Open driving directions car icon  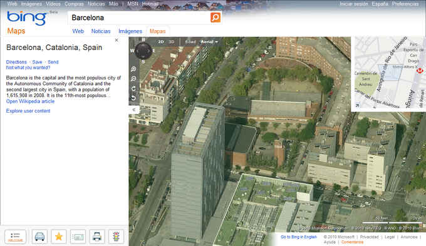(x=39, y=237)
